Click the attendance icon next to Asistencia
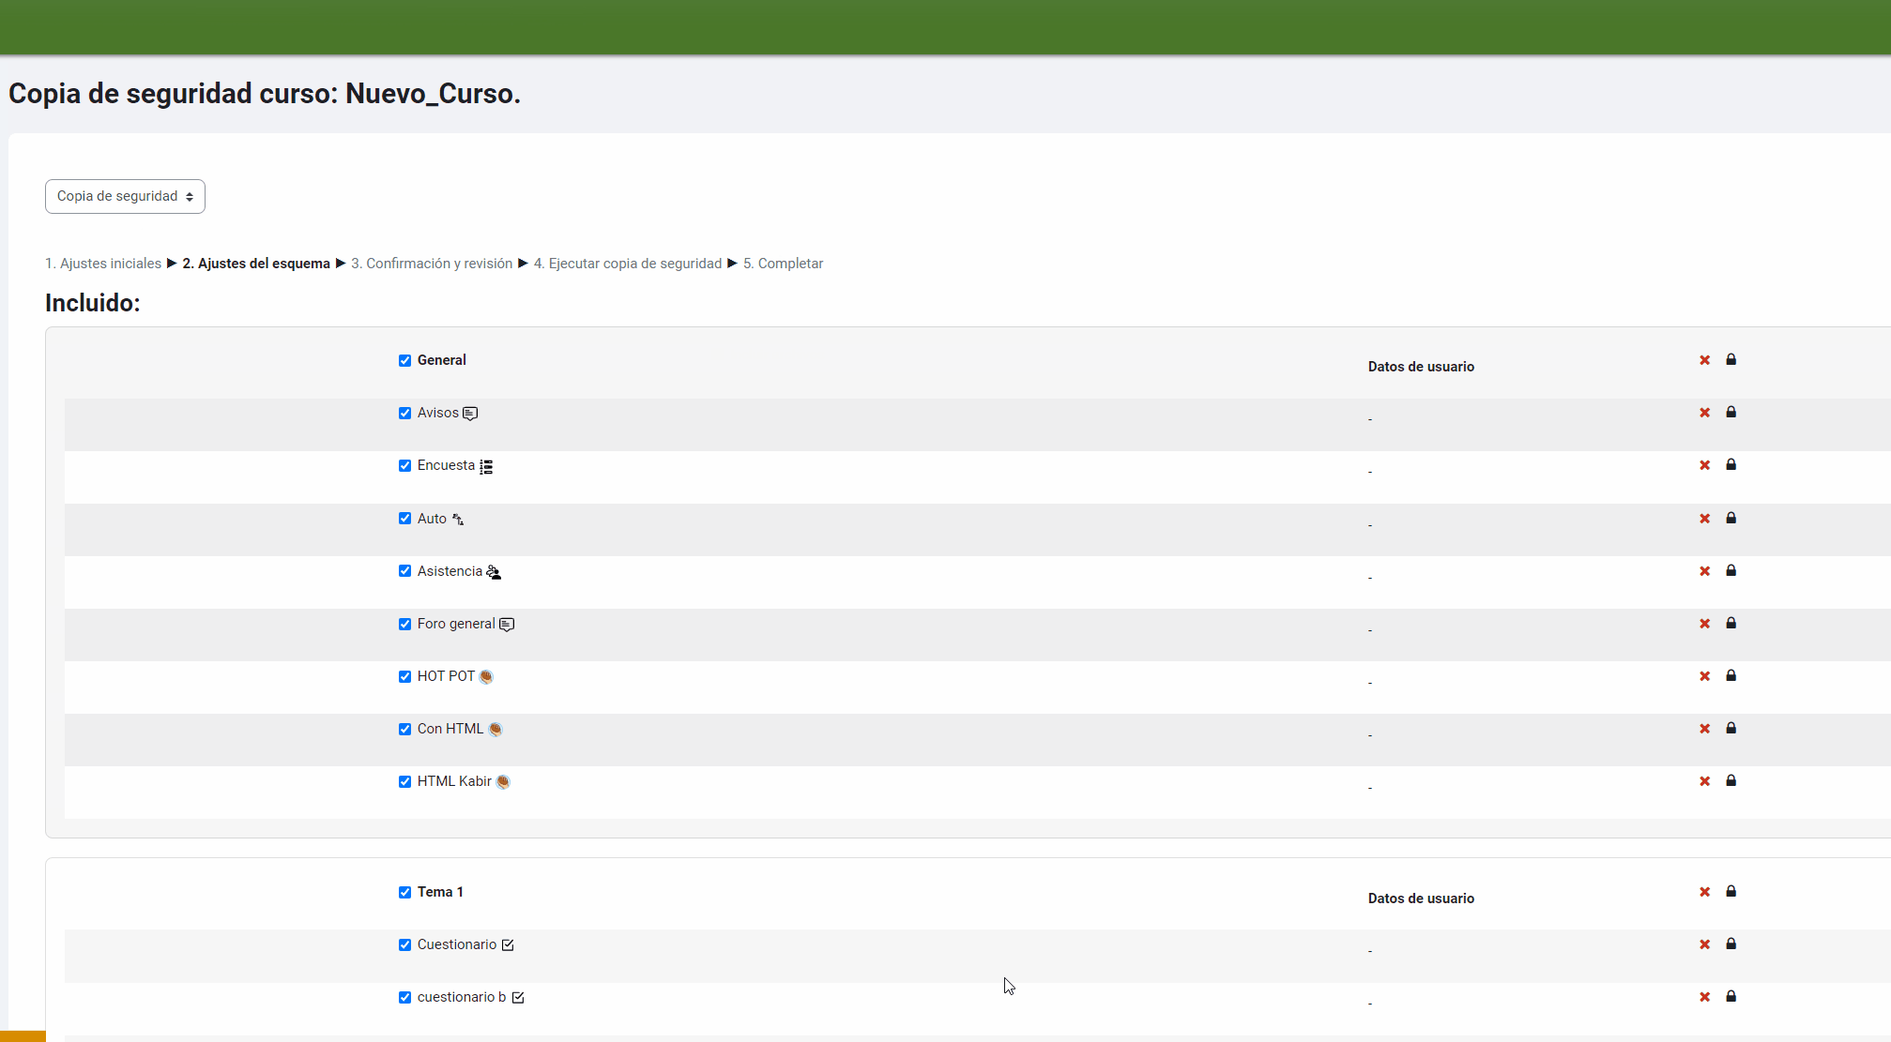Viewport: 1891px width, 1042px height. (x=494, y=572)
